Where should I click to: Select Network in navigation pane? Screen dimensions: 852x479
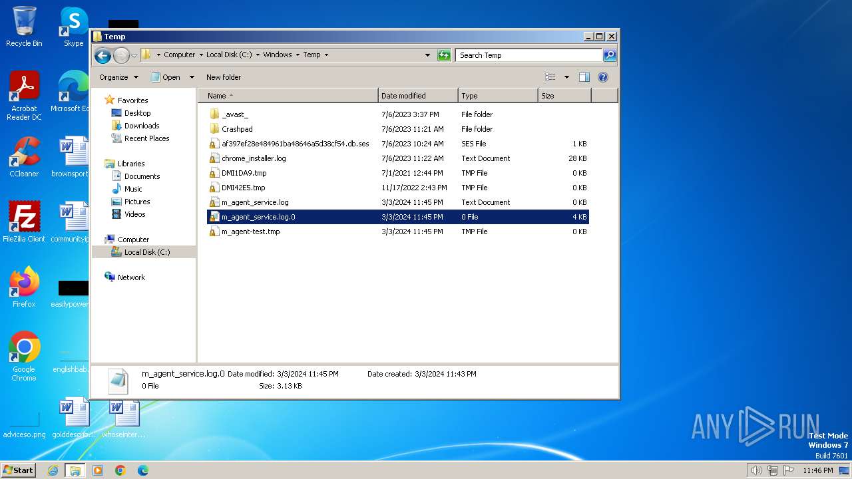point(131,277)
